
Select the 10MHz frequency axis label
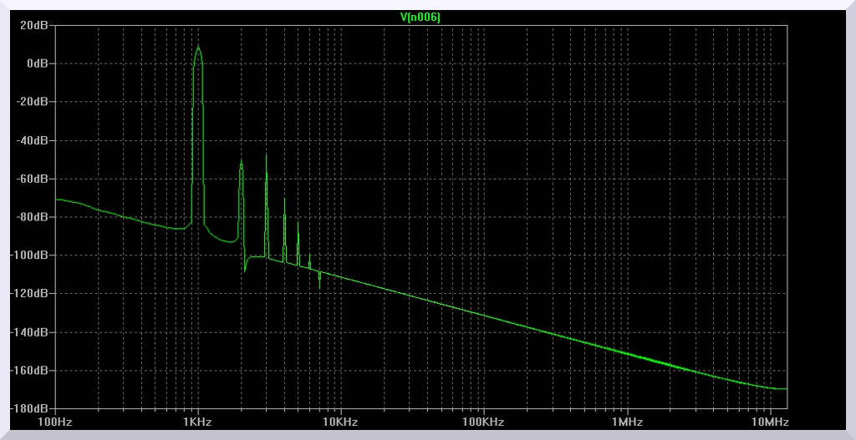[x=770, y=422]
